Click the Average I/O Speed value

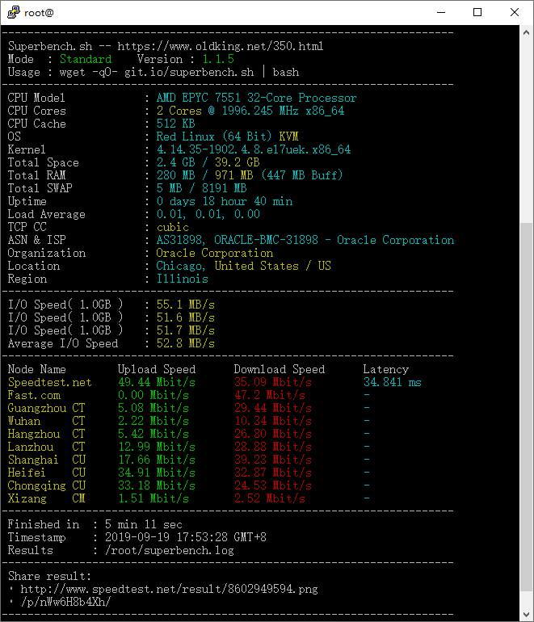[x=185, y=343]
